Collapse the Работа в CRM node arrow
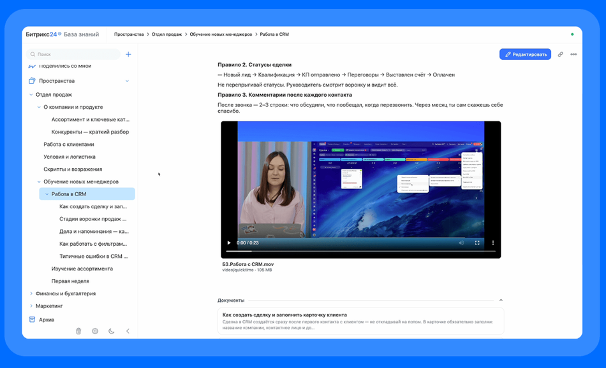Viewport: 606px width, 368px height. point(47,194)
